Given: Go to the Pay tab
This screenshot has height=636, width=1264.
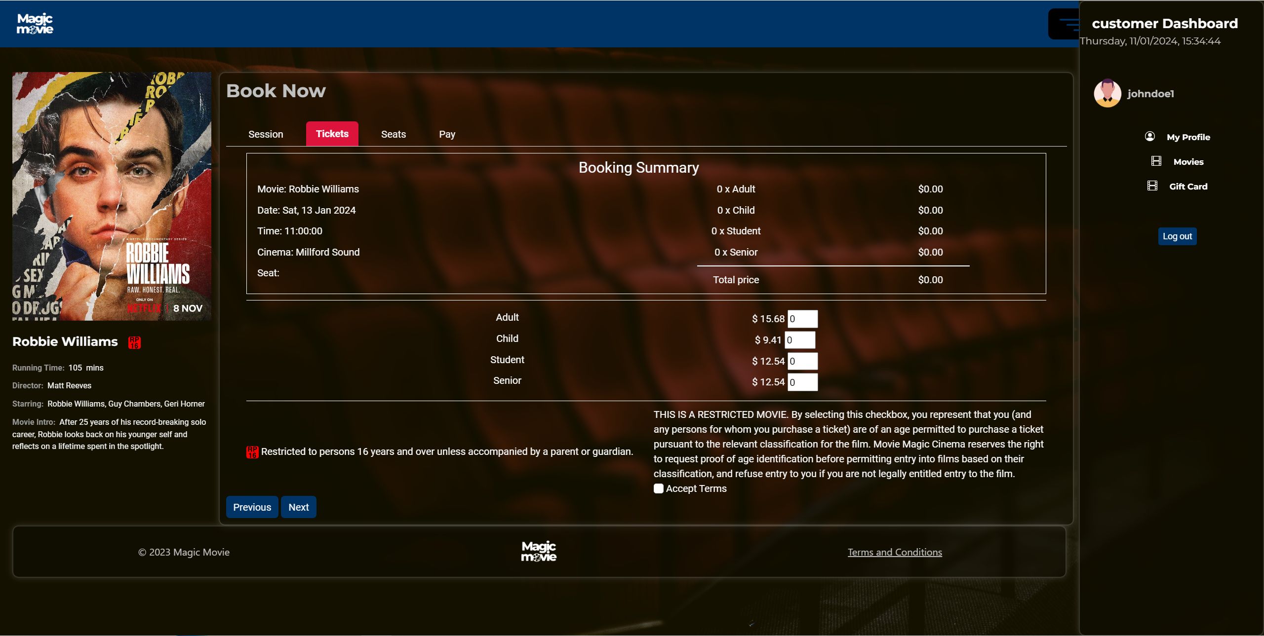Looking at the screenshot, I should pyautogui.click(x=447, y=134).
